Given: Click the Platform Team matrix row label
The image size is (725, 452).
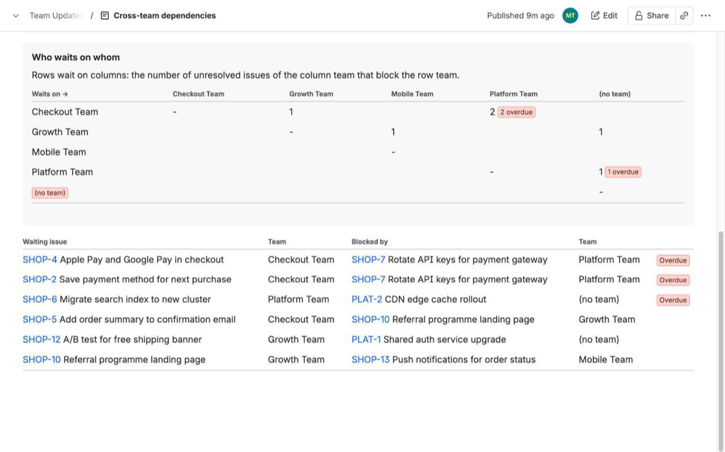Looking at the screenshot, I should point(63,172).
